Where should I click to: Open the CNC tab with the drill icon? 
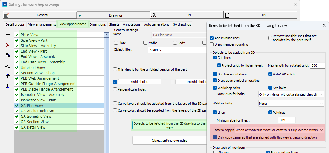point(187,15)
